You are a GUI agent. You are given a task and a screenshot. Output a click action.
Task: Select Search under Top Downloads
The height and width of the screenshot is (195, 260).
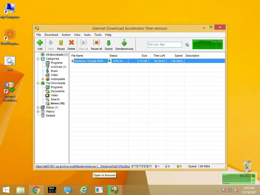coord(55,99)
